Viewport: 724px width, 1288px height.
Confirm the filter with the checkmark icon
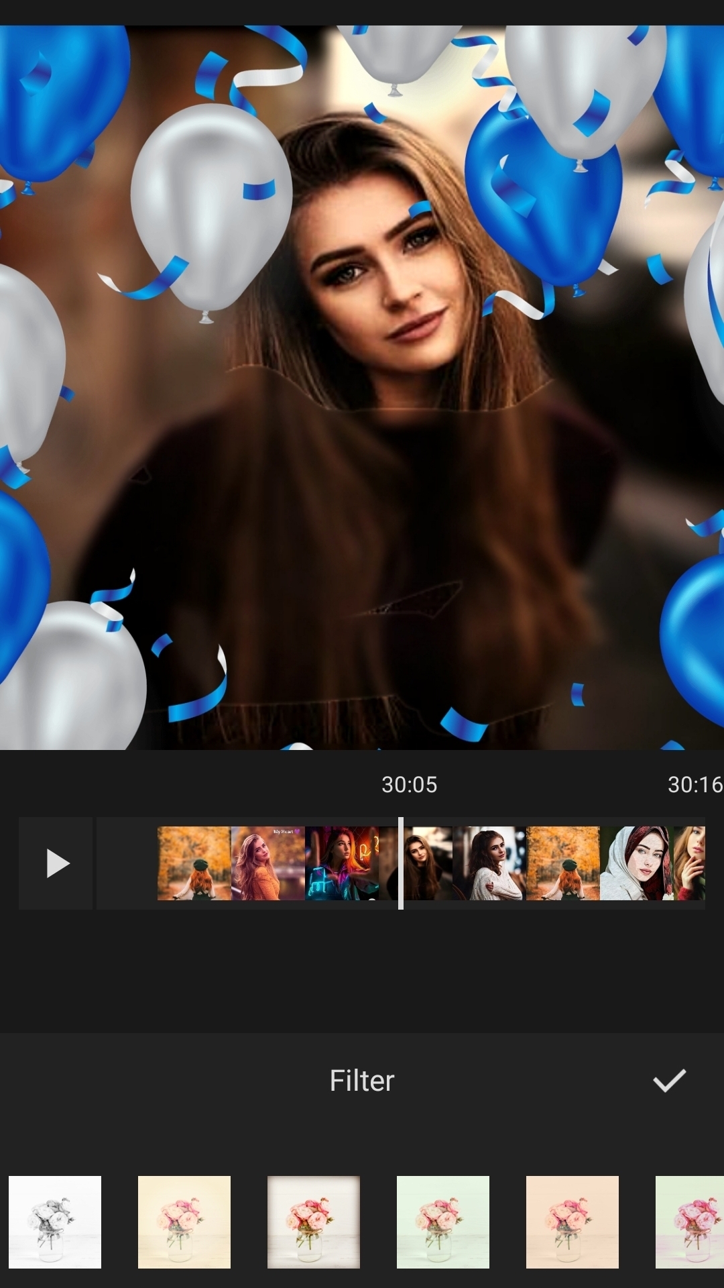669,1081
